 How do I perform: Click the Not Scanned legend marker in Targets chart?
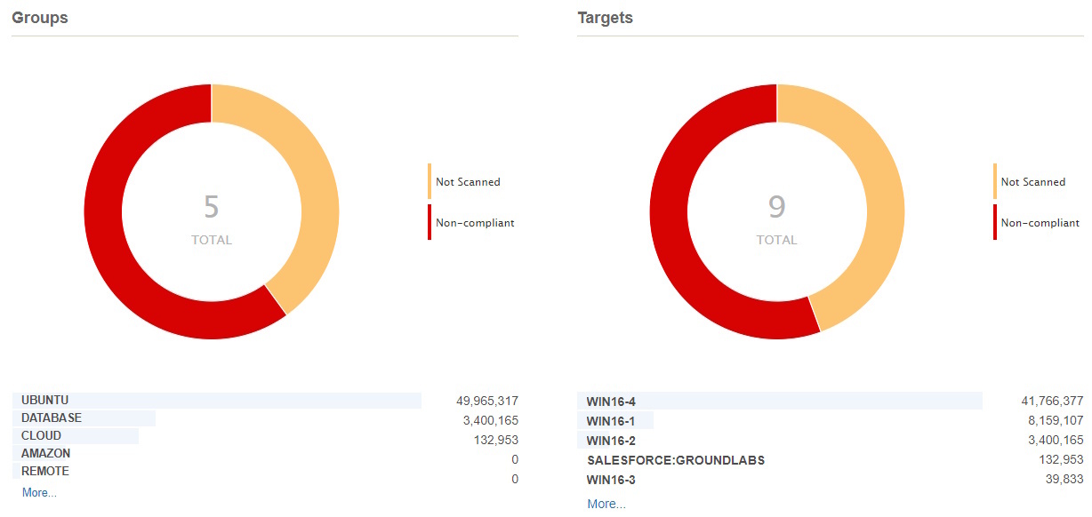pos(995,181)
